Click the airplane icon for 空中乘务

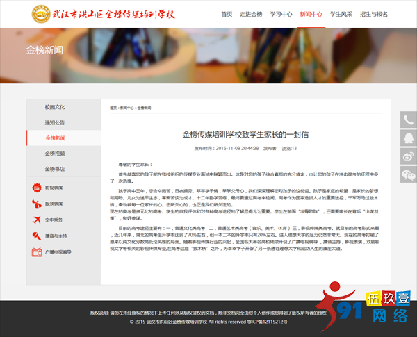click(36, 220)
